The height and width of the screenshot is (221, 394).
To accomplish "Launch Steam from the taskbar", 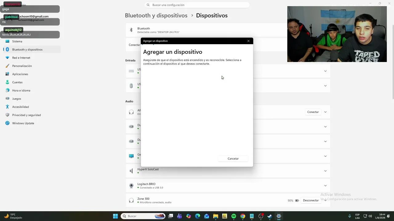I will tap(270, 216).
